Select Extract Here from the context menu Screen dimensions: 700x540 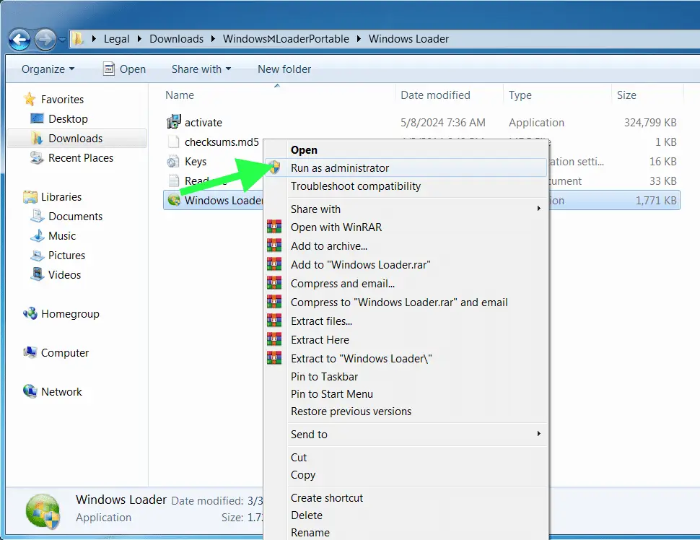[x=320, y=339]
